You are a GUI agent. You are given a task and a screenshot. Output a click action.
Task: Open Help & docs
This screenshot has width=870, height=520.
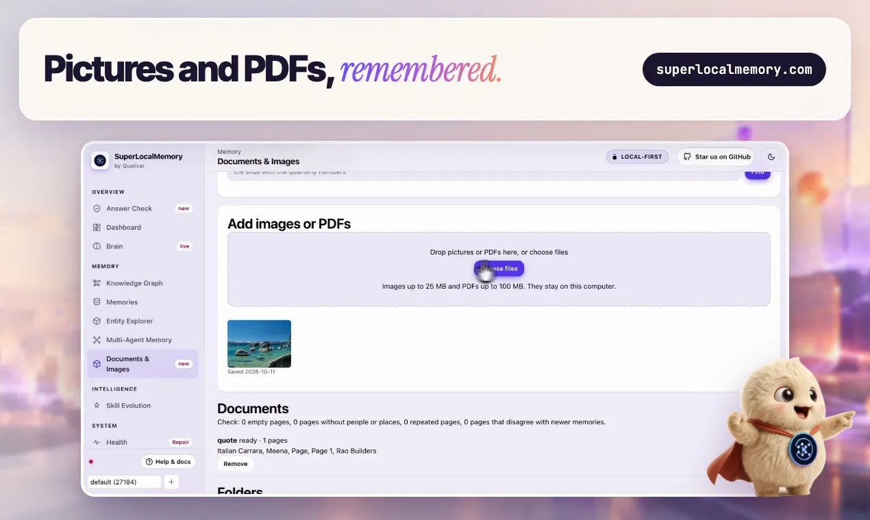[x=168, y=462]
